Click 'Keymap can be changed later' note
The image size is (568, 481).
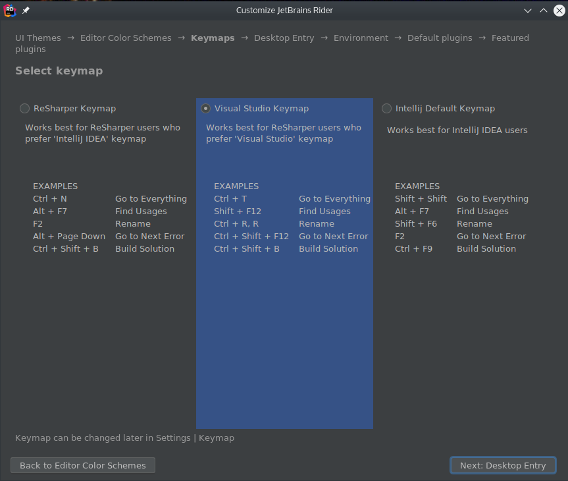tap(124, 438)
